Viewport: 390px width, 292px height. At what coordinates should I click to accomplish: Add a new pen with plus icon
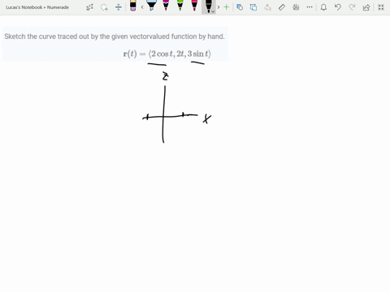tap(227, 7)
